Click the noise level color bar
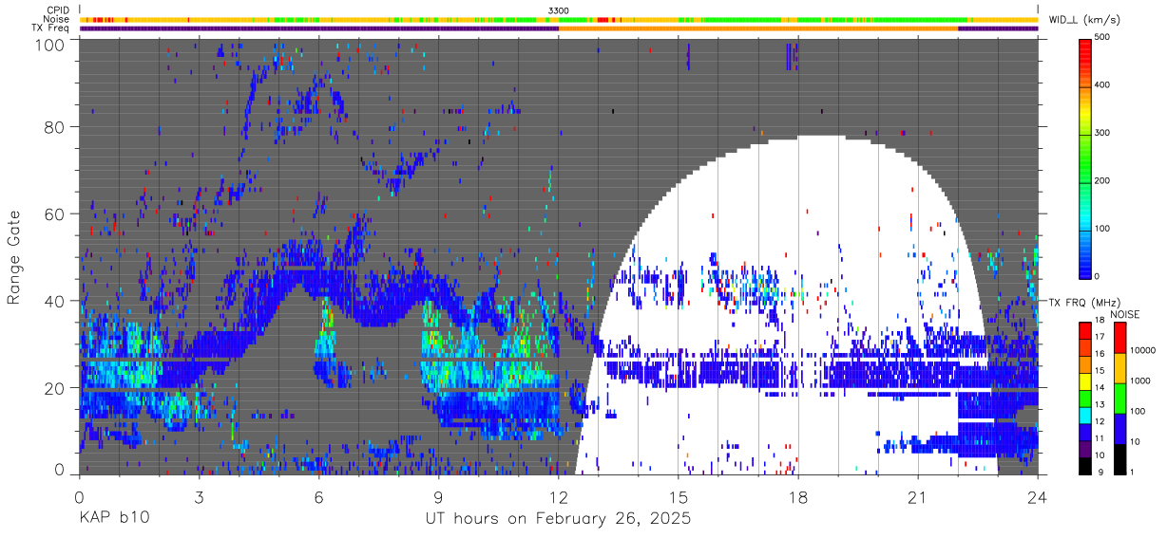This screenshot has height=538, width=1167. (1120, 399)
